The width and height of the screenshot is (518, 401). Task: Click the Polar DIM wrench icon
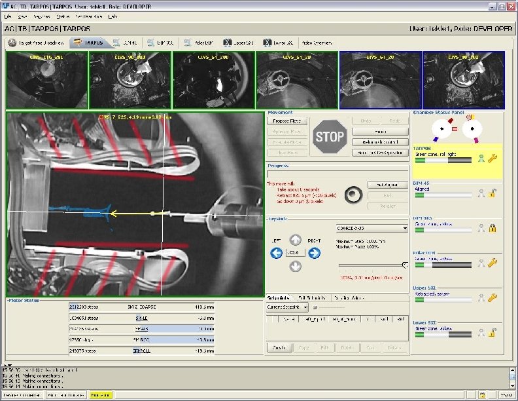click(492, 263)
